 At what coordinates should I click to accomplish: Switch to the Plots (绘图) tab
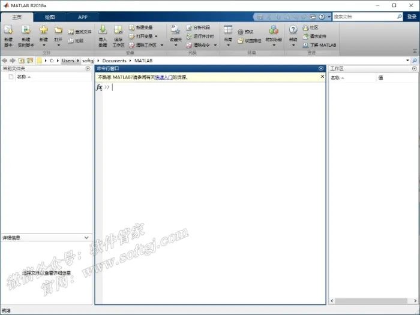50,17
